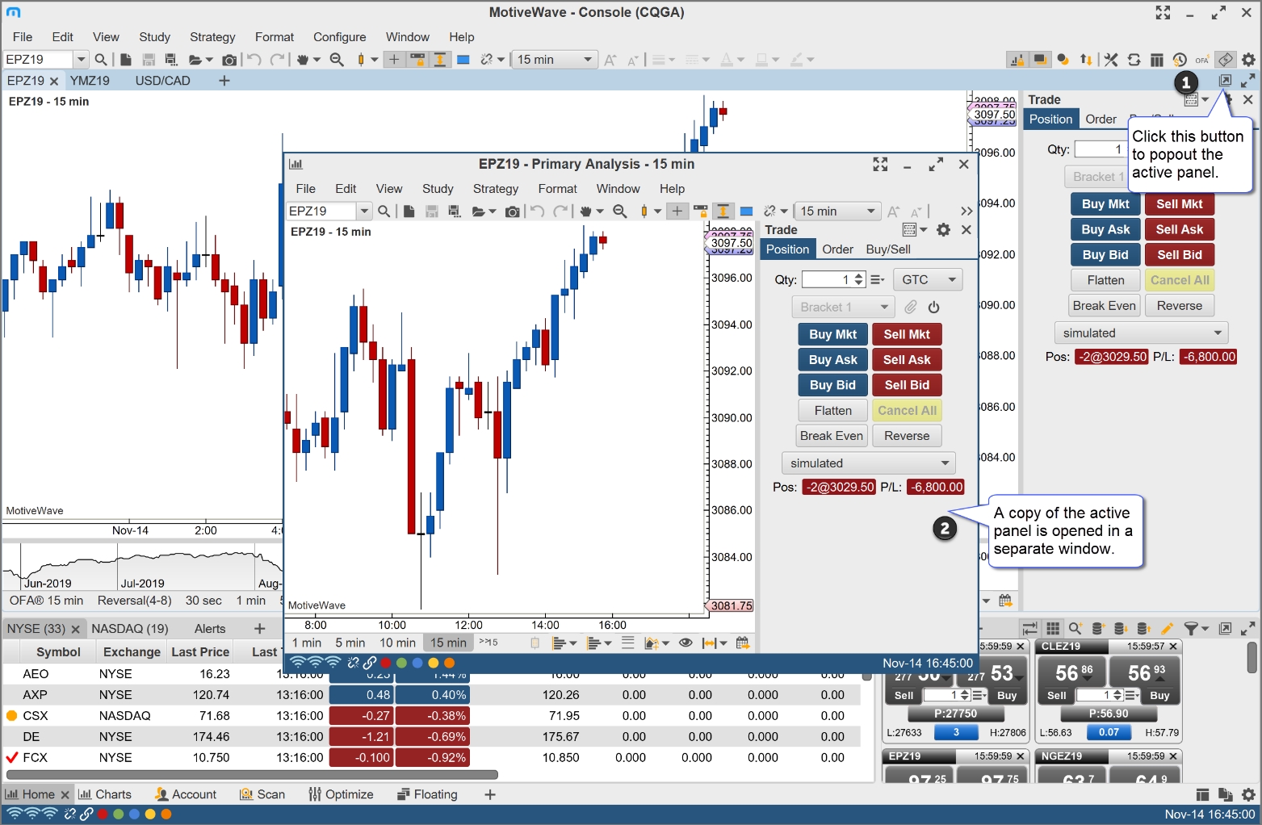1262x825 pixels.
Task: Click Break Even in console Trade panel
Action: tap(1105, 306)
